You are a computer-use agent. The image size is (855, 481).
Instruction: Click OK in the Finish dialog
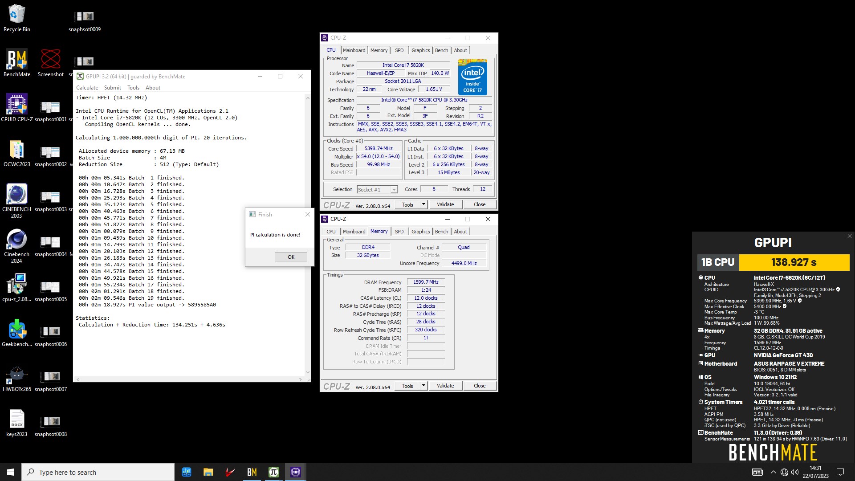pos(291,257)
